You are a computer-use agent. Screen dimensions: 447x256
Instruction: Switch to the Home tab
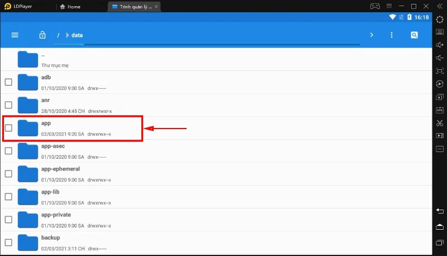(x=70, y=7)
